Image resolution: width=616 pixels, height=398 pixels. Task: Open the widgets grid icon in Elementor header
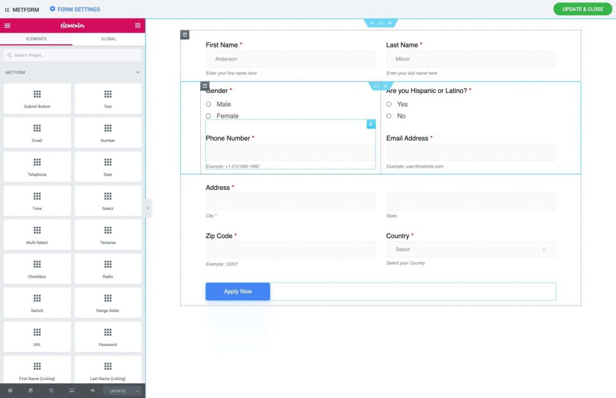137,26
